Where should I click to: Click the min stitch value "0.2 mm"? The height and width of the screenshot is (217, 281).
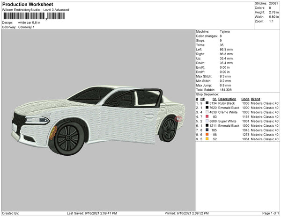click(225, 81)
